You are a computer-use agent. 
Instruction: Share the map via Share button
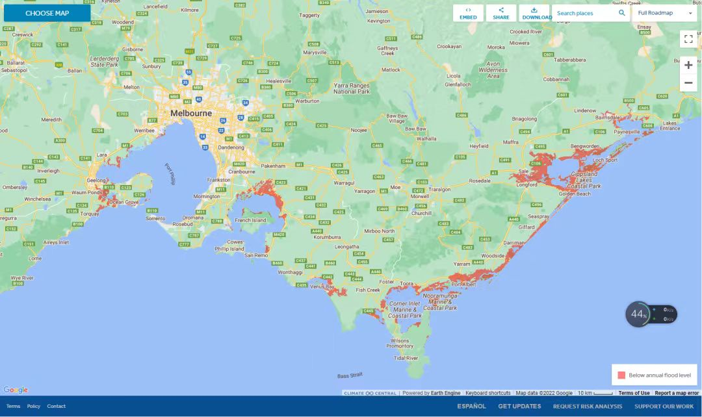(x=501, y=14)
